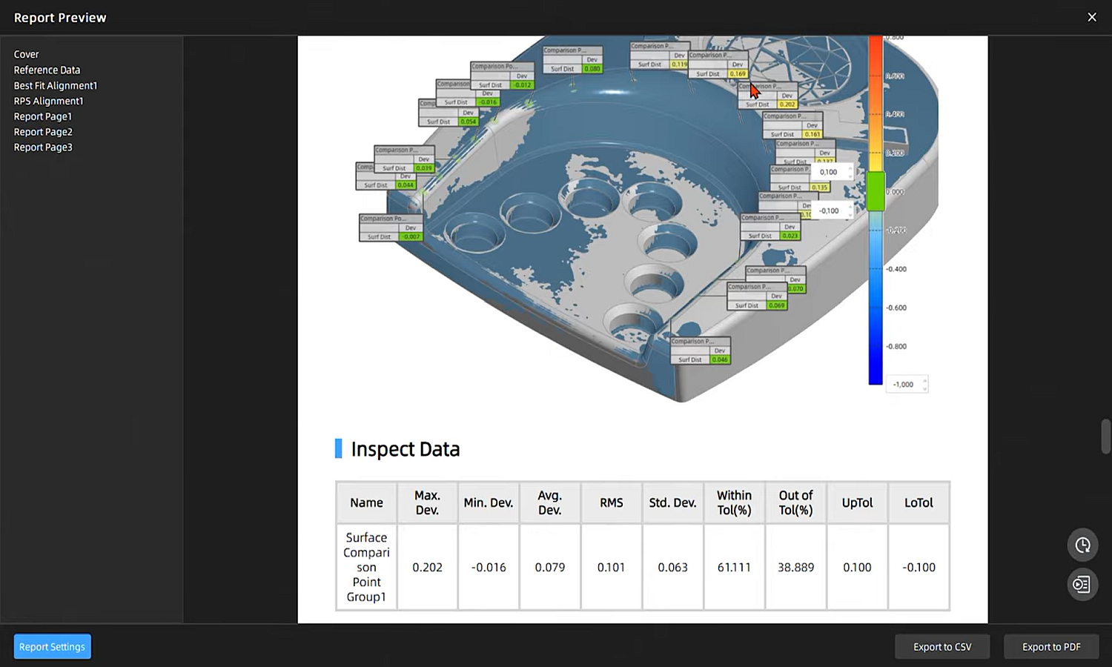Export the report to CSV
Image resolution: width=1112 pixels, height=667 pixels.
click(x=942, y=646)
